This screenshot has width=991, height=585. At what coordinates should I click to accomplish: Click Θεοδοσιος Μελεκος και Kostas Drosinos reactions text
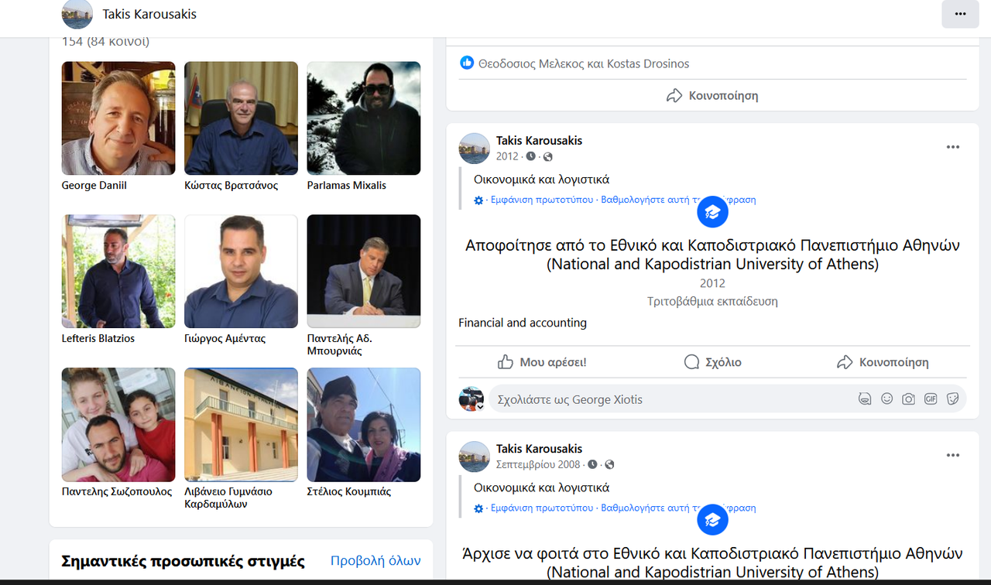(584, 63)
